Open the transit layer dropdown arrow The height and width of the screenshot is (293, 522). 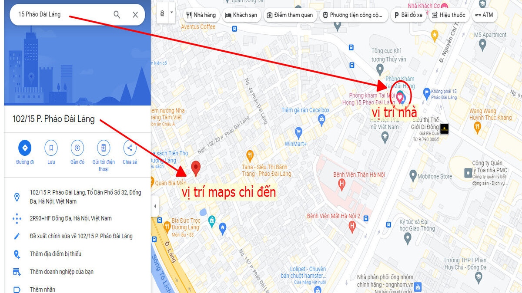(x=171, y=13)
